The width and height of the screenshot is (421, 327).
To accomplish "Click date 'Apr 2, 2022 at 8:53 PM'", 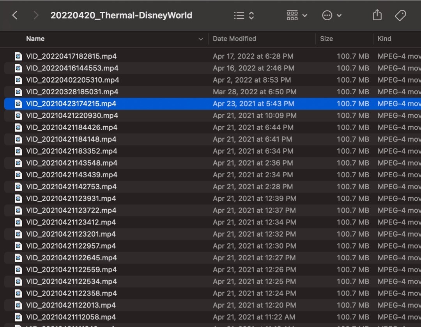I will (252, 80).
